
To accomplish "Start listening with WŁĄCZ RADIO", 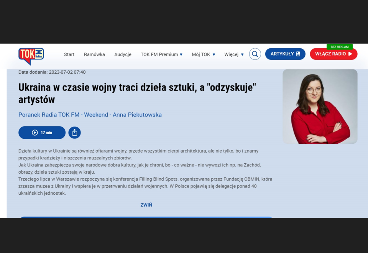I will tap(333, 54).
